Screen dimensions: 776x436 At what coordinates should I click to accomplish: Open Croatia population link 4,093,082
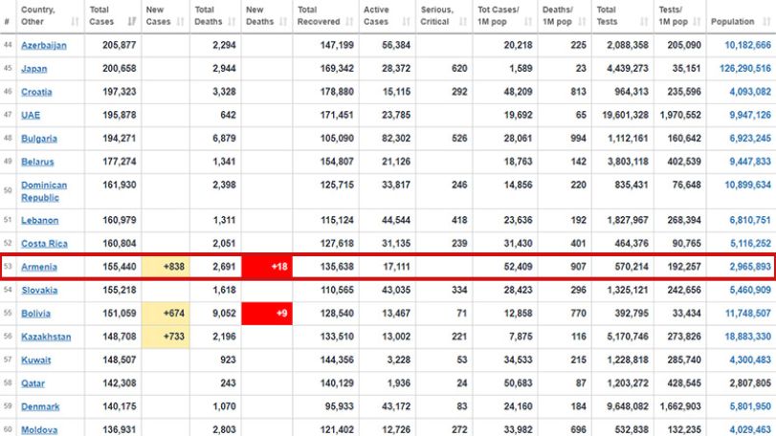[x=750, y=92]
